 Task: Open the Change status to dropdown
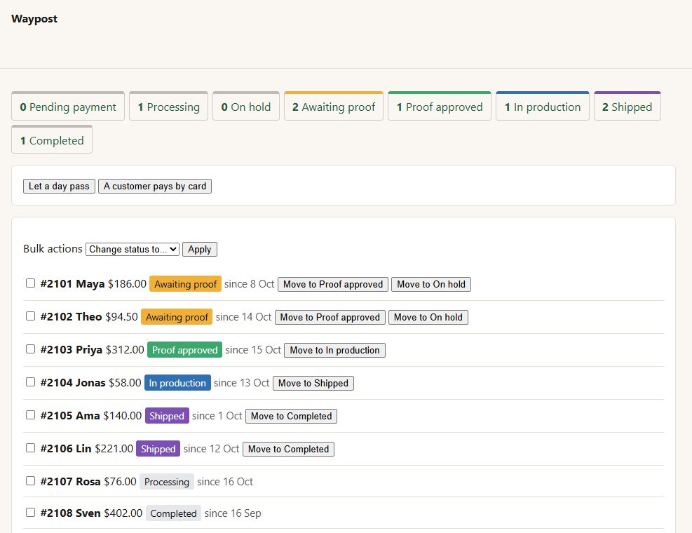pyautogui.click(x=133, y=249)
